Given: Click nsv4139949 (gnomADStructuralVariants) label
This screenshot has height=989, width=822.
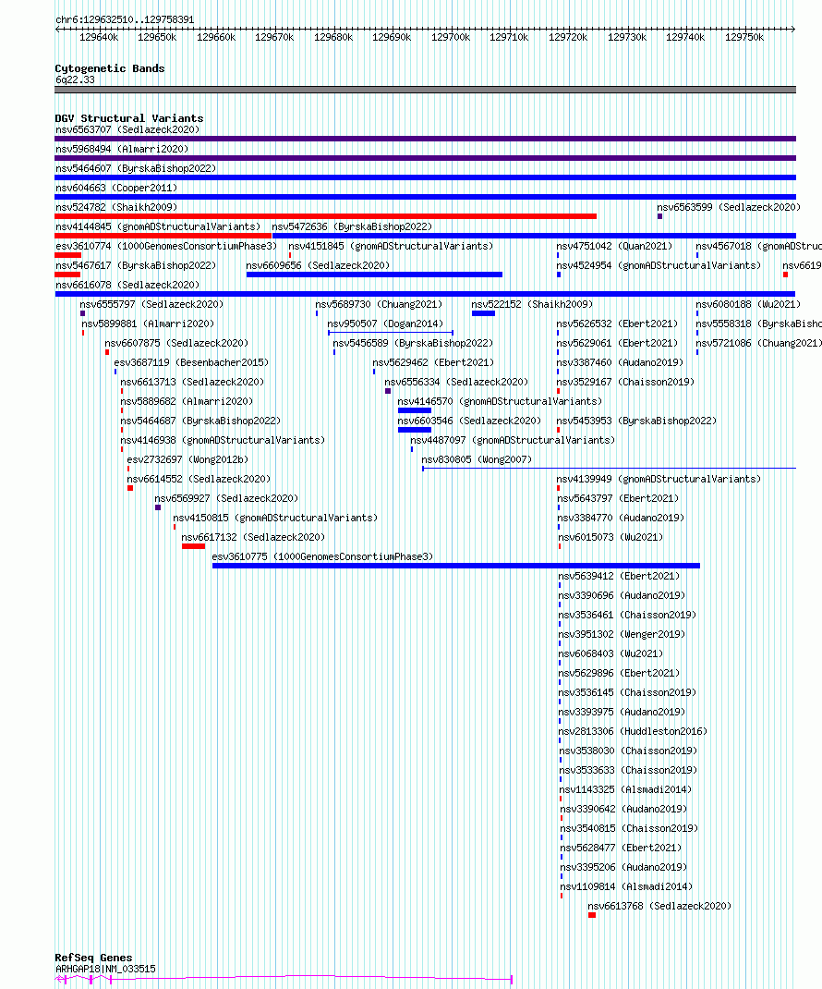Looking at the screenshot, I should tap(659, 480).
